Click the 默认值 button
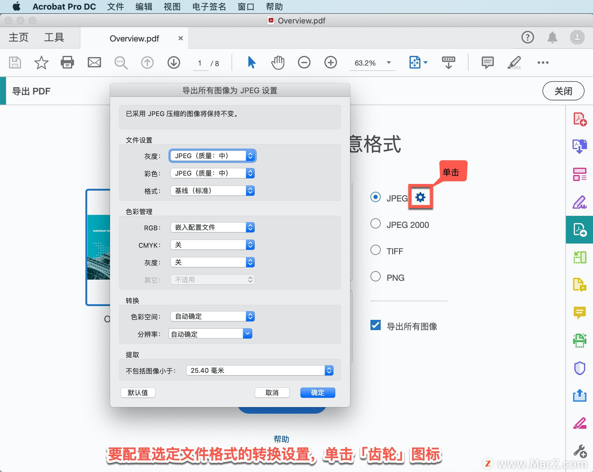Screen dimensions: 593x472 [138, 393]
